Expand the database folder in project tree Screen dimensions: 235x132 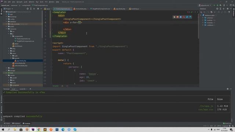7,22
